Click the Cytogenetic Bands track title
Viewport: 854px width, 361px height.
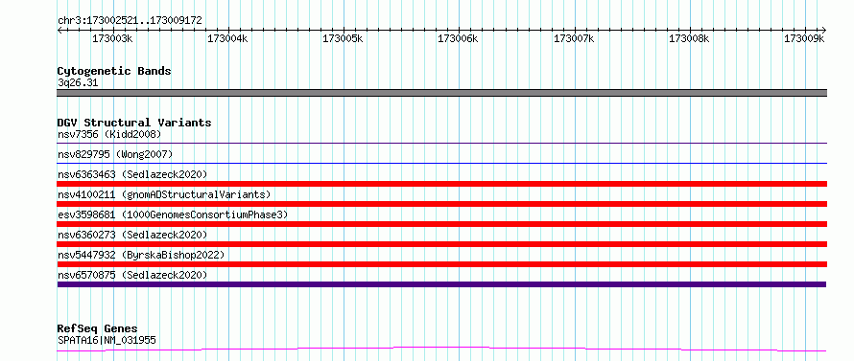(114, 71)
